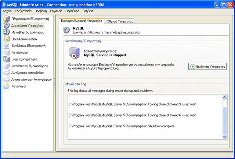This screenshot has width=235, height=159.
Task: Select Διαχείριση Υπηρεσίας in sidebar
Action: (27, 25)
